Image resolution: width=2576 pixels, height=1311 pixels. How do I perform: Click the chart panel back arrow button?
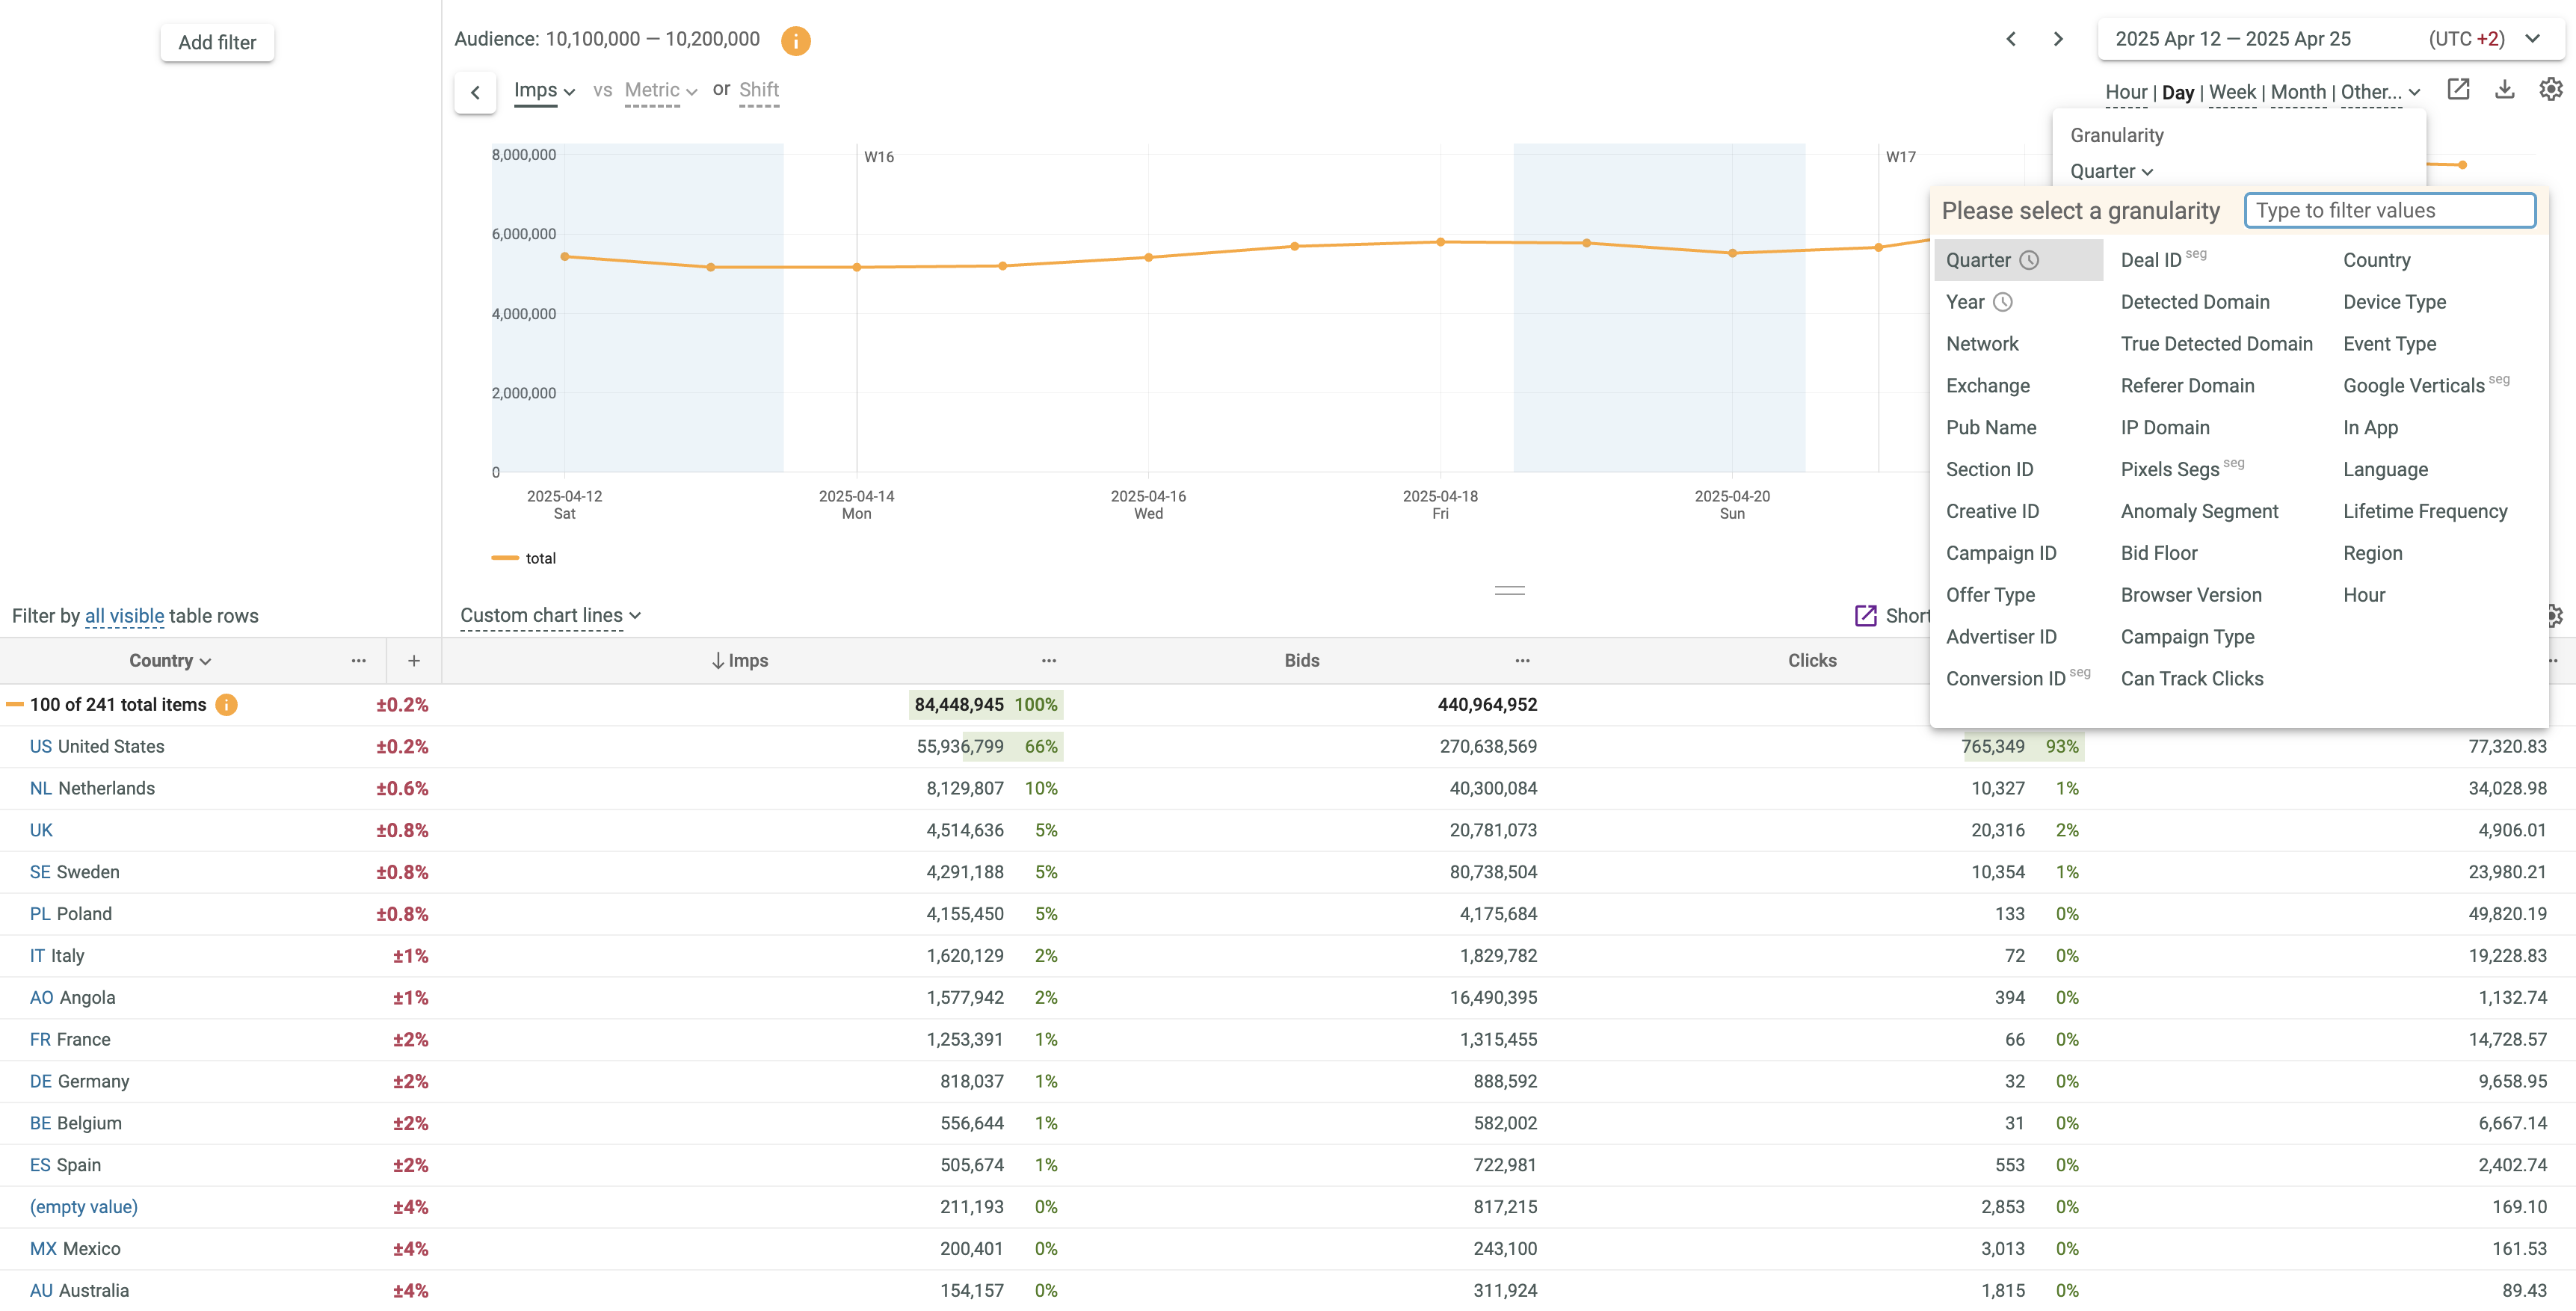(475, 92)
